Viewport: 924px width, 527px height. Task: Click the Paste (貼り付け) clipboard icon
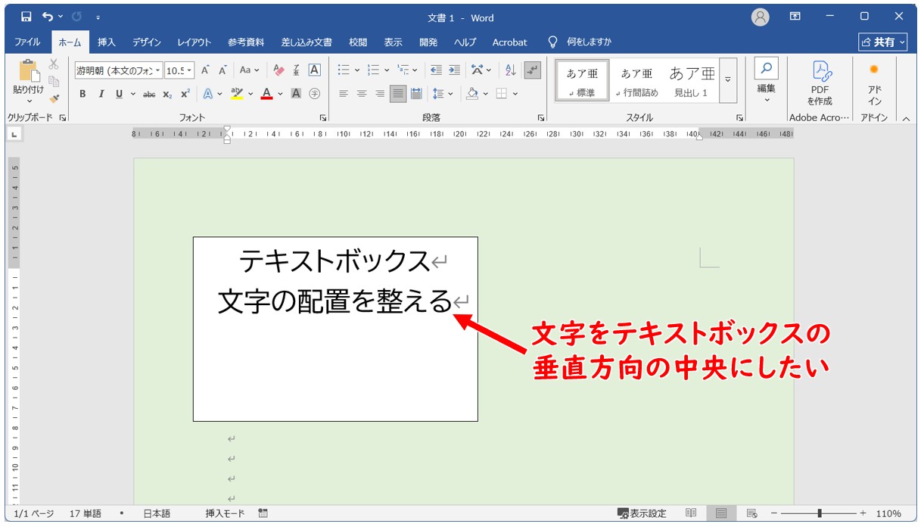point(29,70)
